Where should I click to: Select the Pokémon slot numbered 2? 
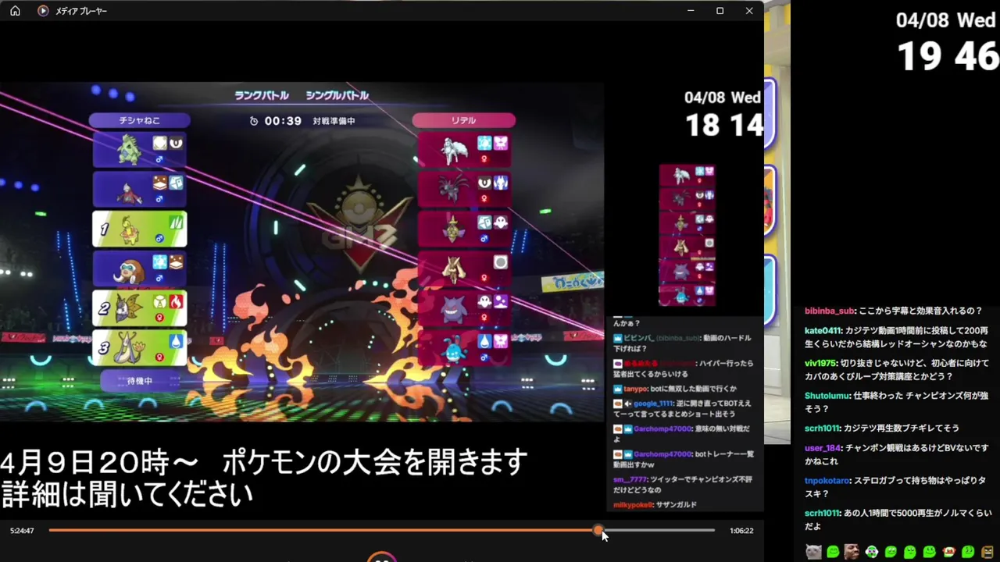coord(139,308)
